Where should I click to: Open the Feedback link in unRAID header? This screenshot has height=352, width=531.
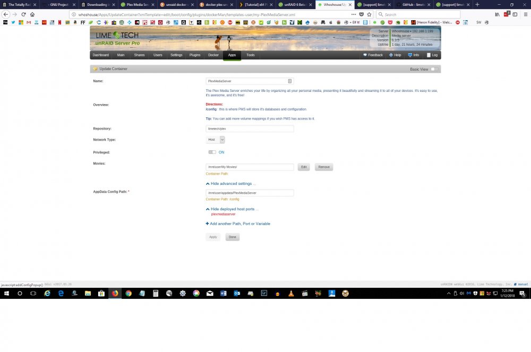coord(373,55)
